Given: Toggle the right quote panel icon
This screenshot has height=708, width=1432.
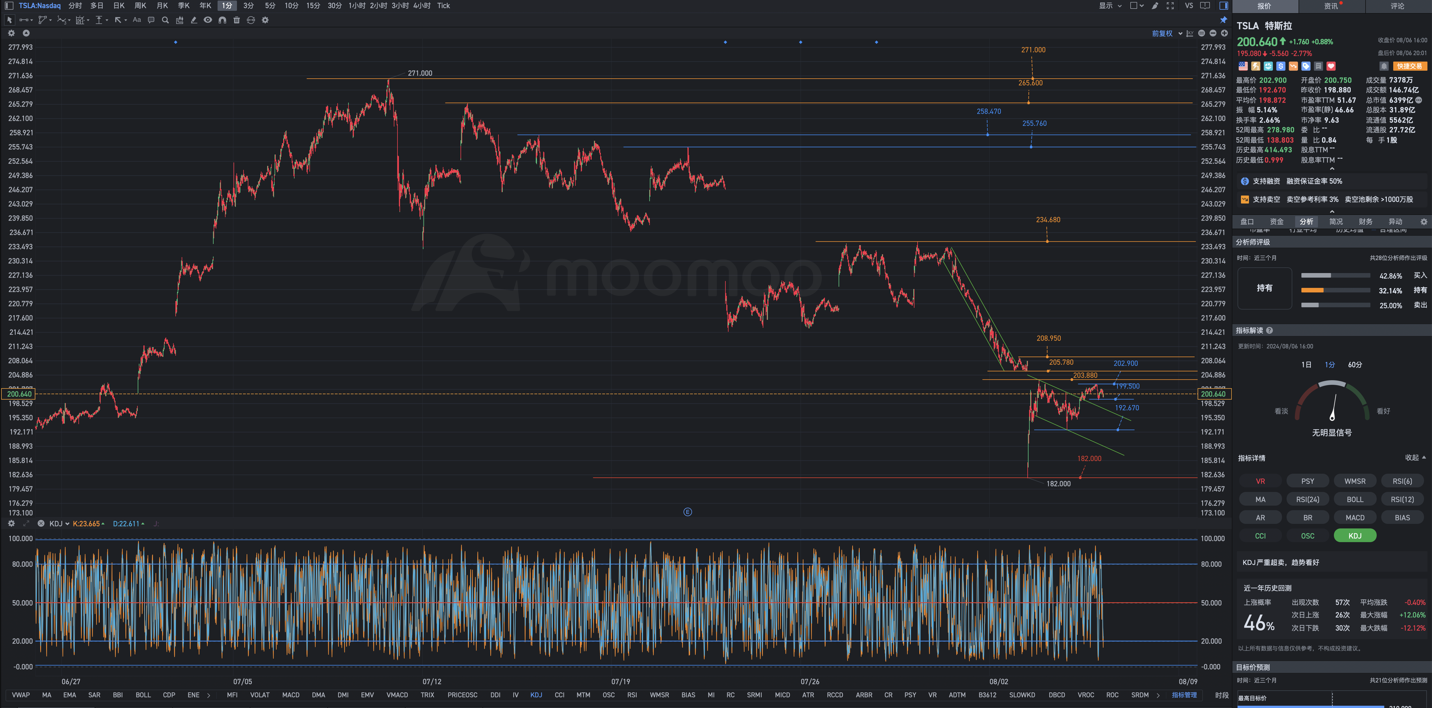Looking at the screenshot, I should (x=1224, y=5).
